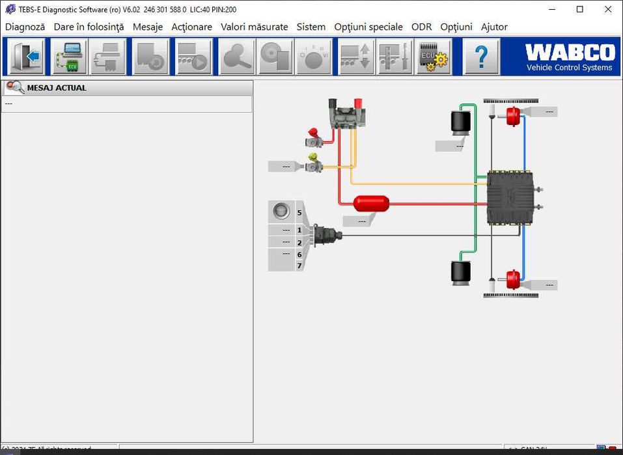Click the wrench and axle toolbar icon

click(395, 57)
